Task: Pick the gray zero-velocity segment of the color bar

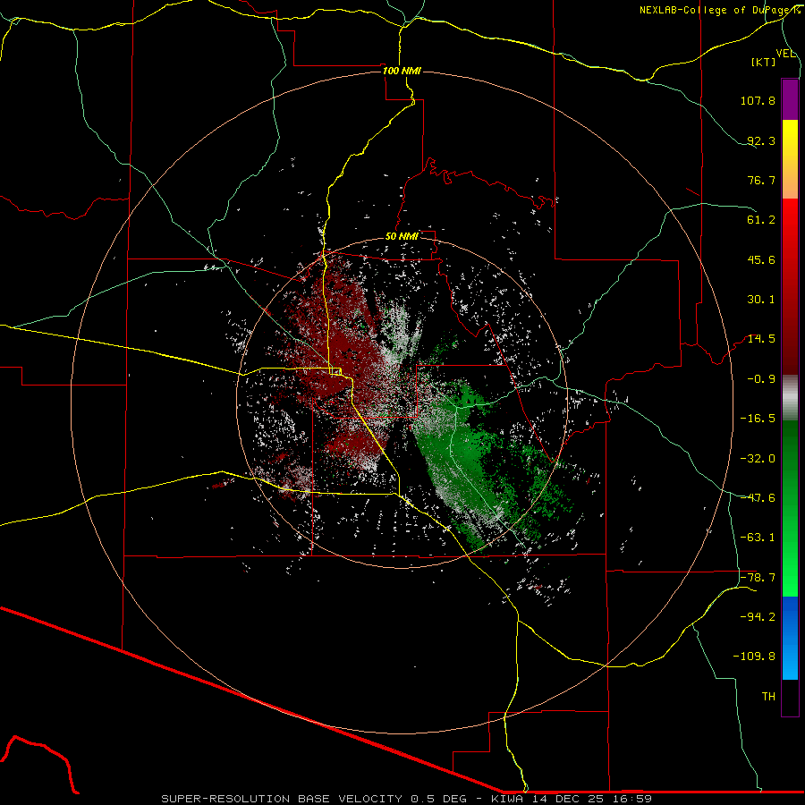Action: [790, 398]
